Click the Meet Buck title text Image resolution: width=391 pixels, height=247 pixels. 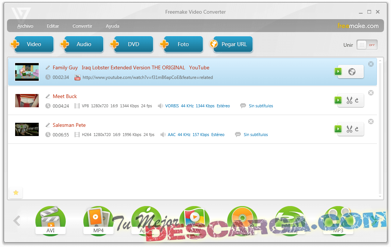pos(65,96)
